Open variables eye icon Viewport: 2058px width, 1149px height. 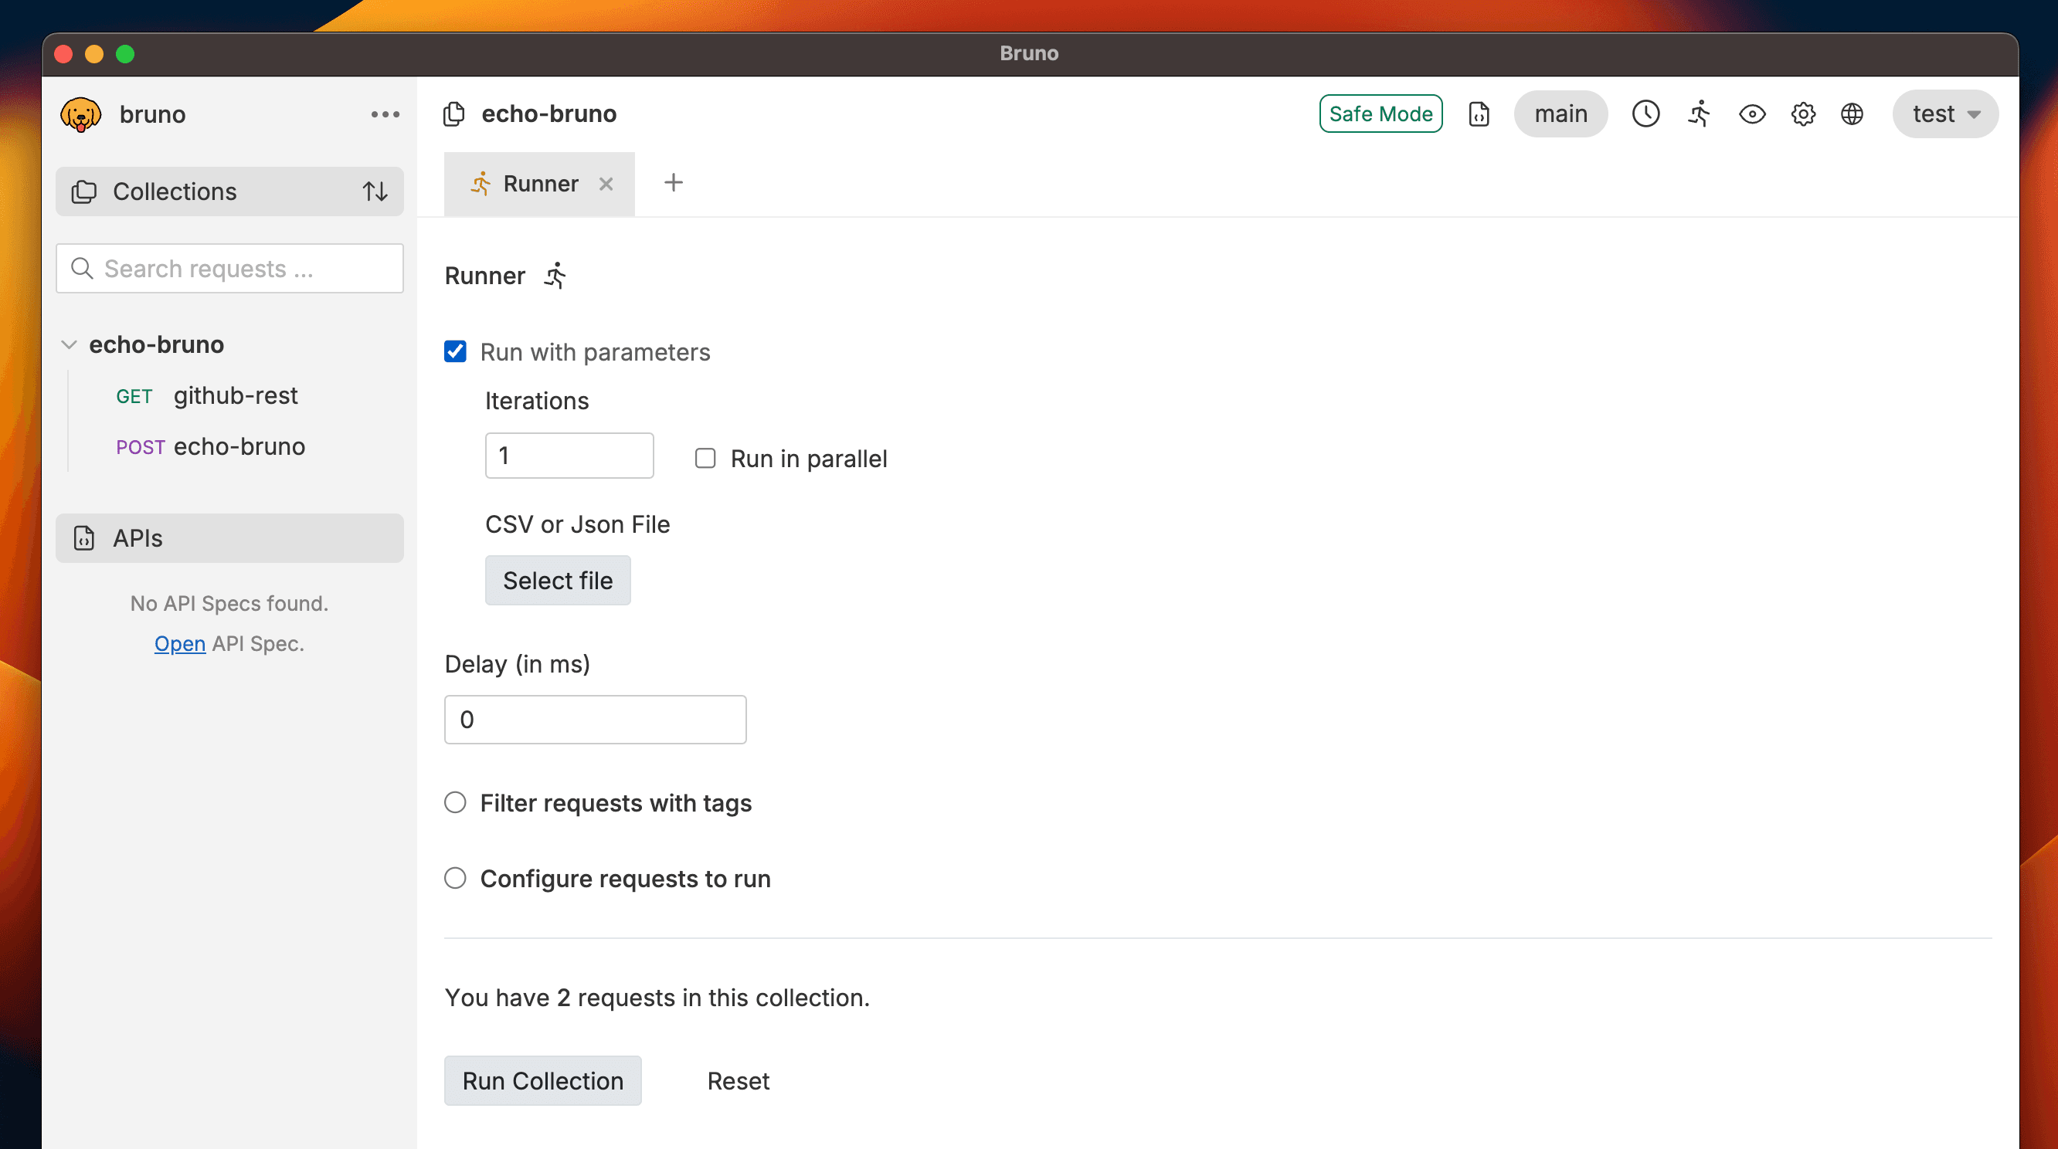click(1751, 114)
